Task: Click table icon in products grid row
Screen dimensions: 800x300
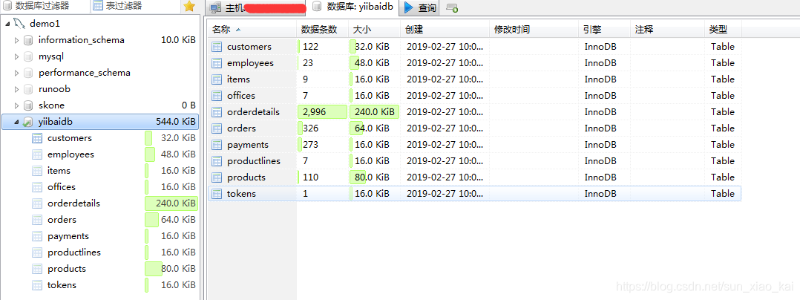Action: tap(217, 177)
